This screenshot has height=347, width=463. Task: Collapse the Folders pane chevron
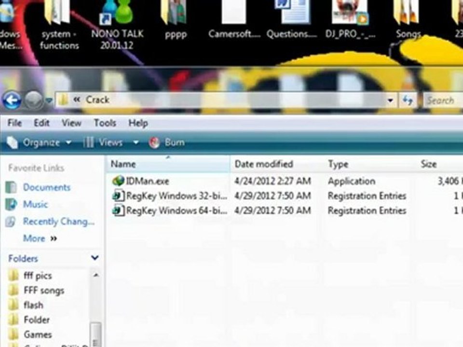pos(95,258)
